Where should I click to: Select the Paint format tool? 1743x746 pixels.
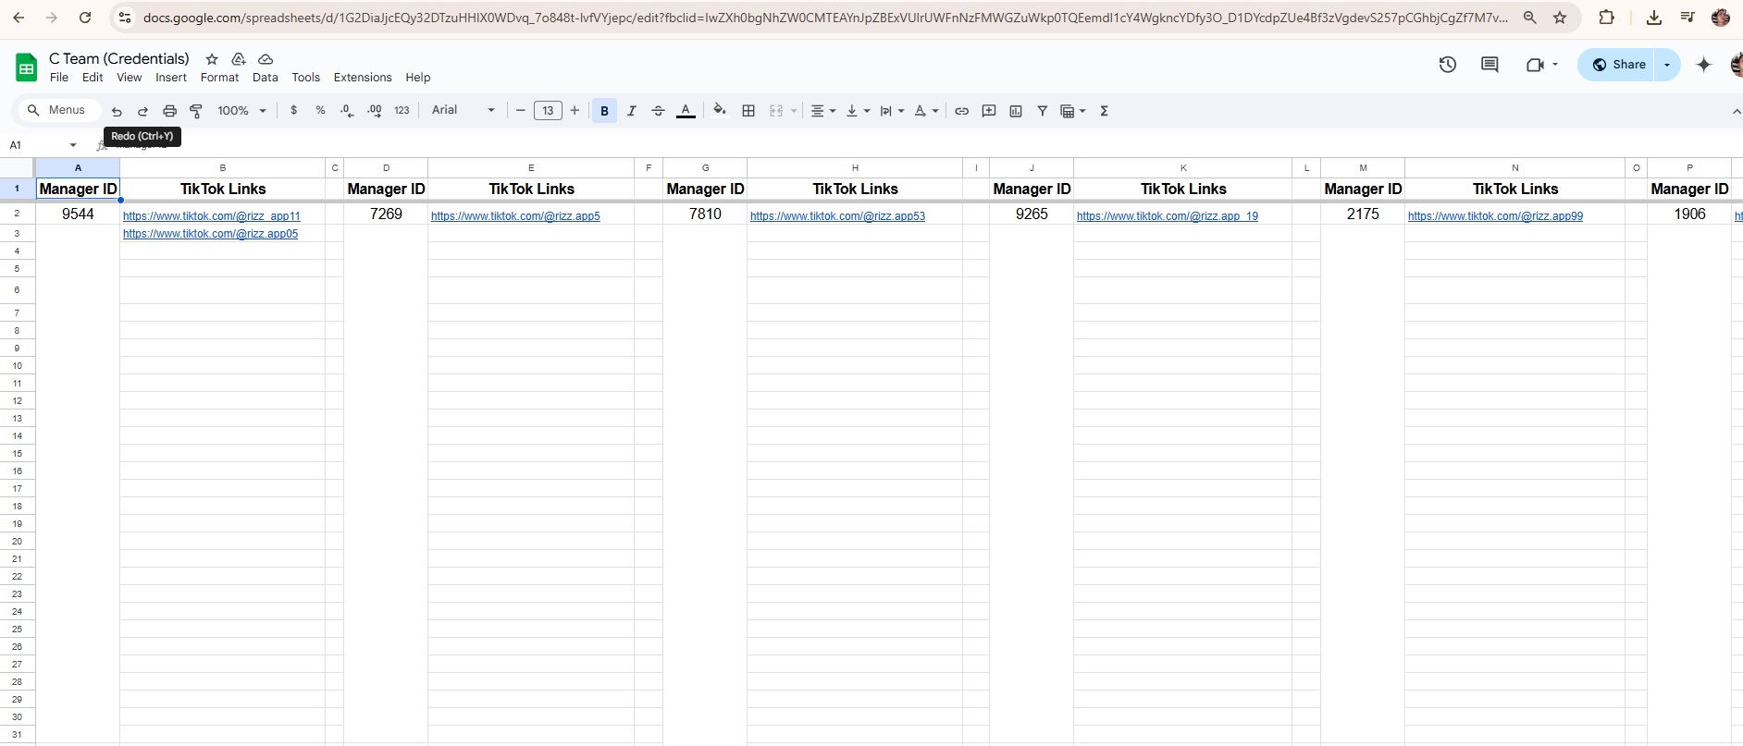(x=196, y=111)
